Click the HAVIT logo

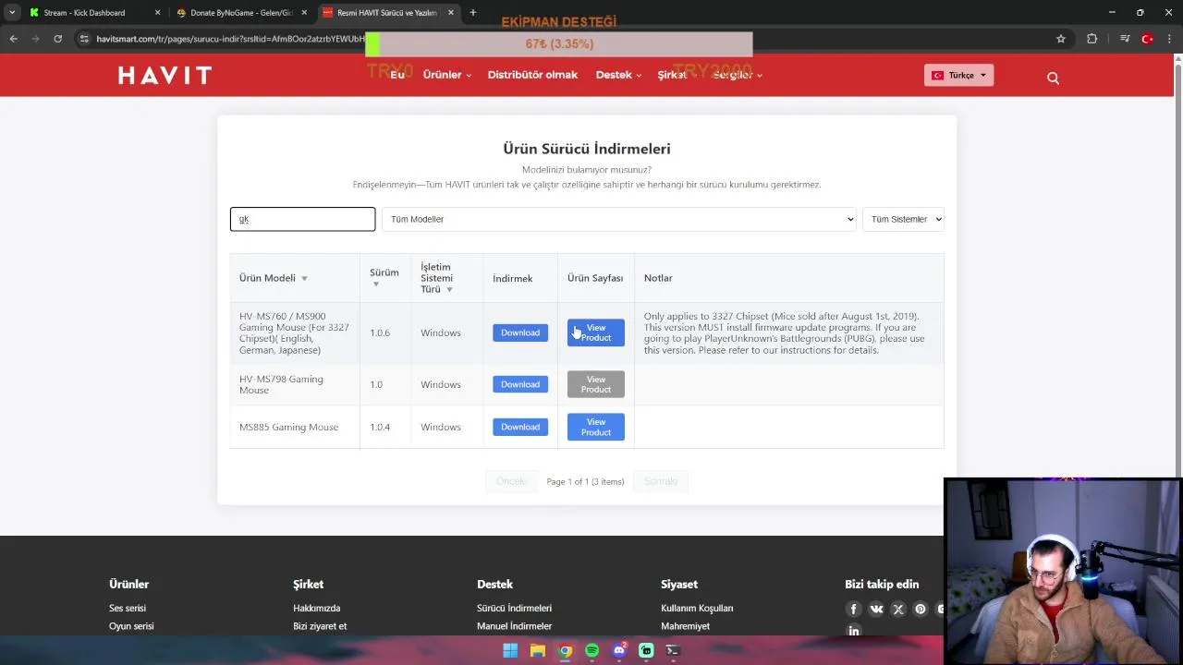click(x=165, y=76)
